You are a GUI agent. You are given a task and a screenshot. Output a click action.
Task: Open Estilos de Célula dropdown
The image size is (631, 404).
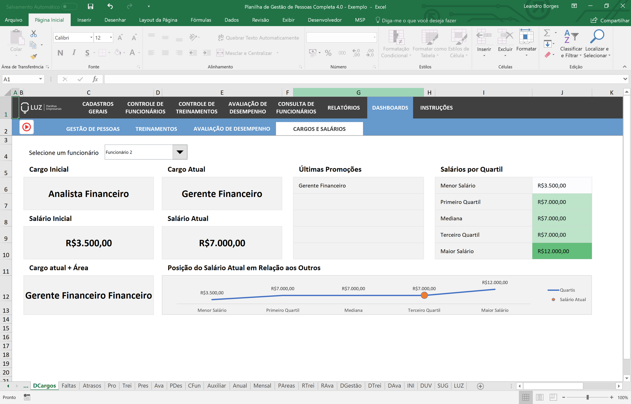pos(459,43)
